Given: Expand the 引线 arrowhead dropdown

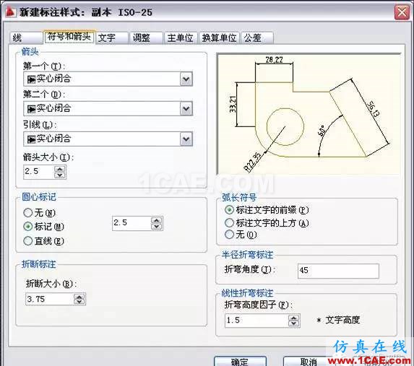Looking at the screenshot, I should (x=186, y=139).
